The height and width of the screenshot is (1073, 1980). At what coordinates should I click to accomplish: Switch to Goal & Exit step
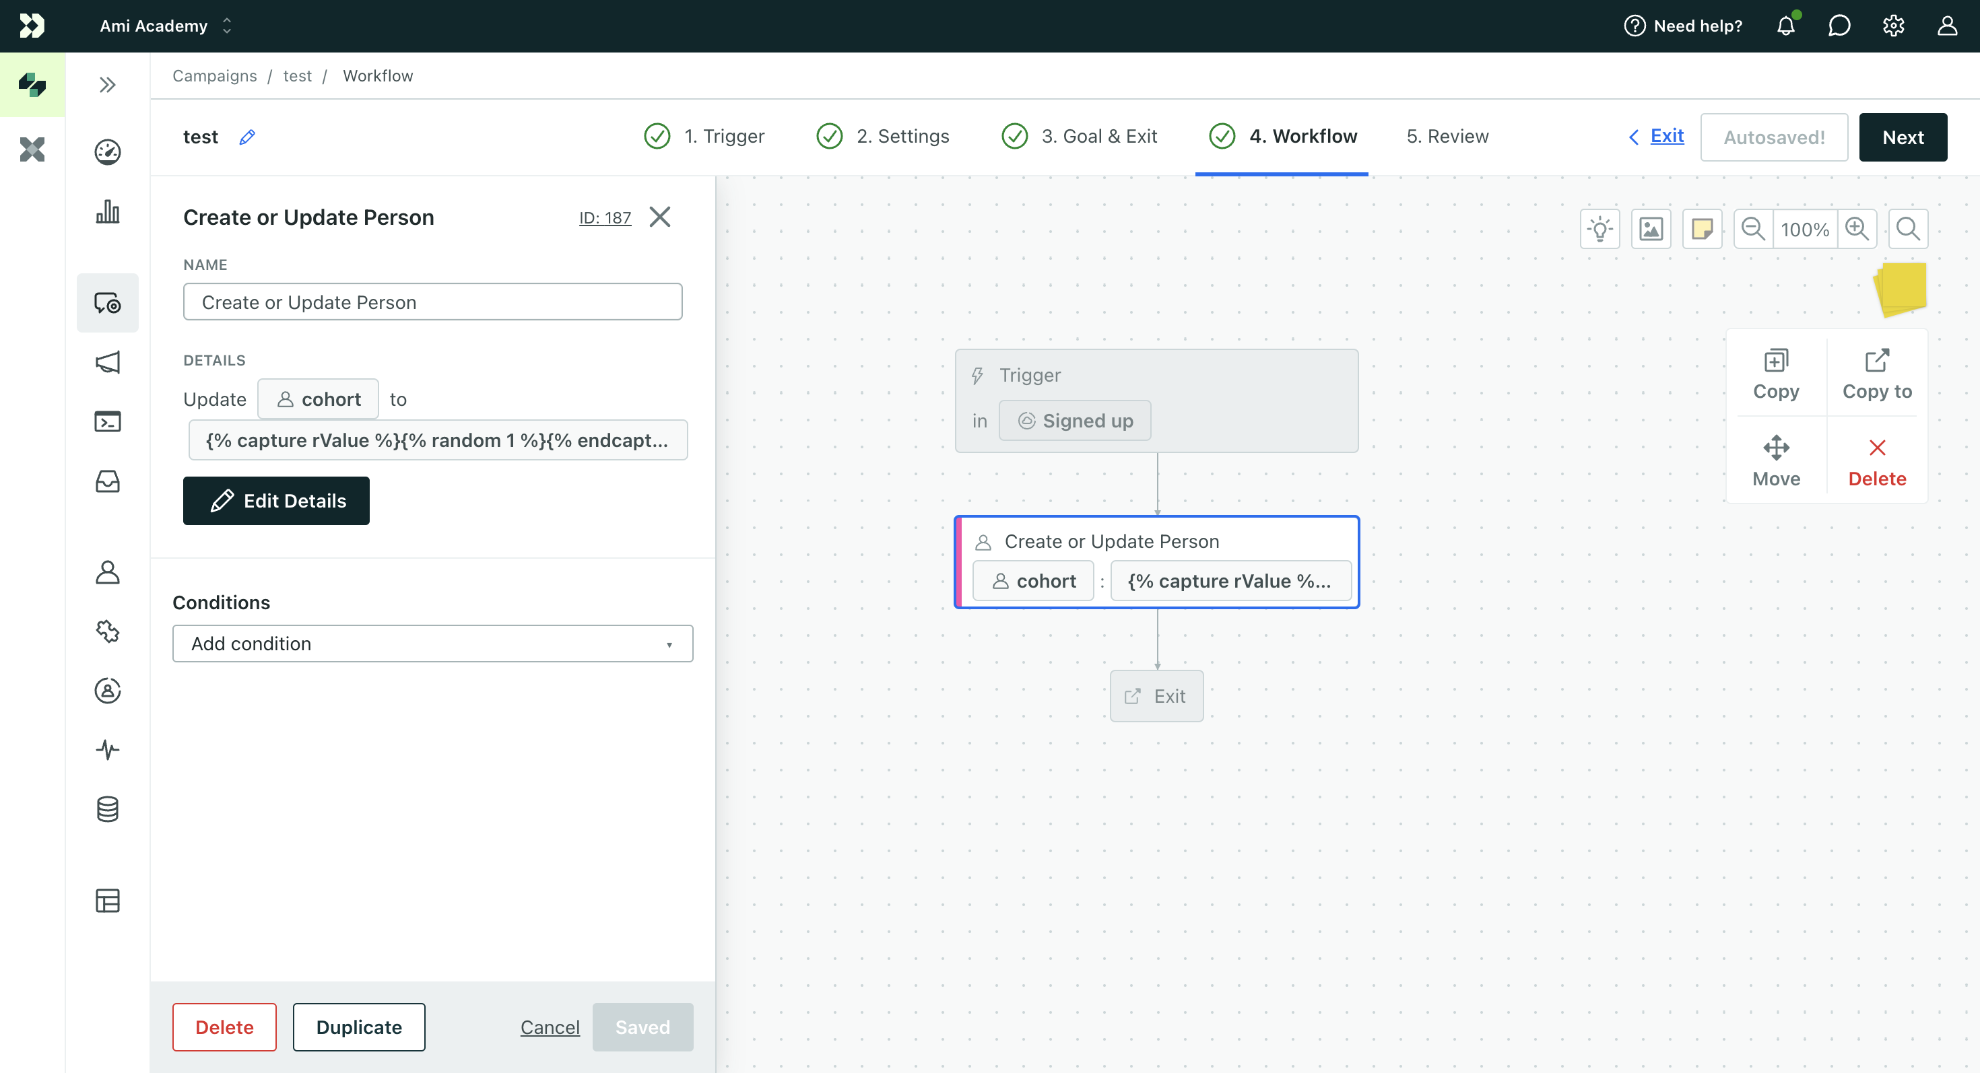[x=1100, y=136]
